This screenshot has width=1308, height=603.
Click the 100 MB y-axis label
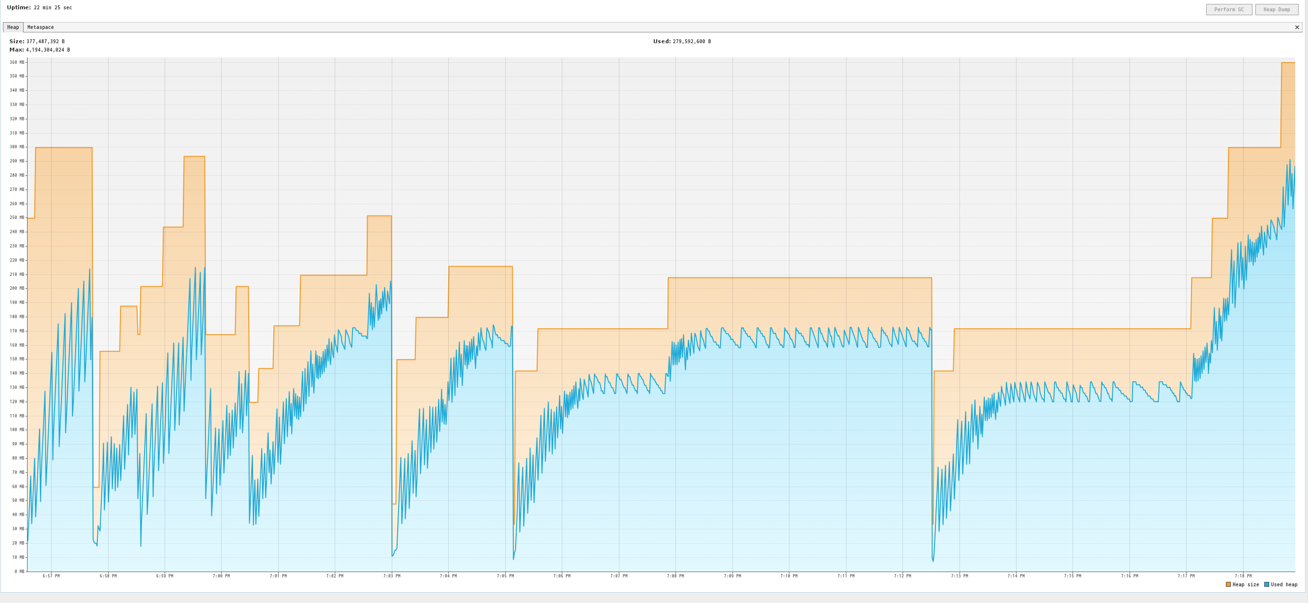(17, 430)
